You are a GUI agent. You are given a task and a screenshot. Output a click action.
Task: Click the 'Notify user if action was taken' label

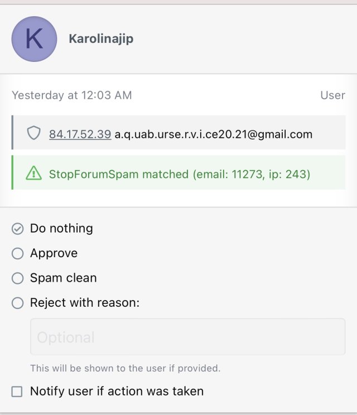[x=117, y=392]
